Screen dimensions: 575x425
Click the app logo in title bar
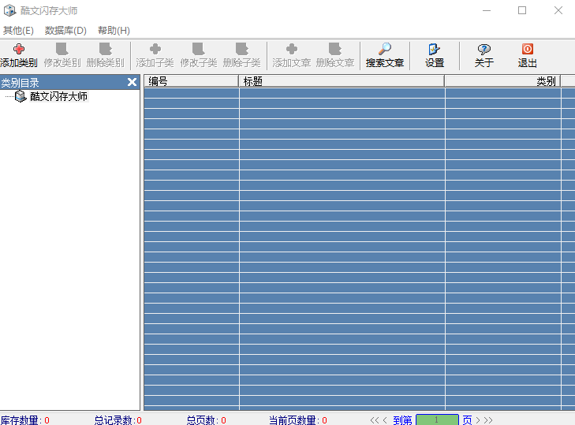point(10,10)
